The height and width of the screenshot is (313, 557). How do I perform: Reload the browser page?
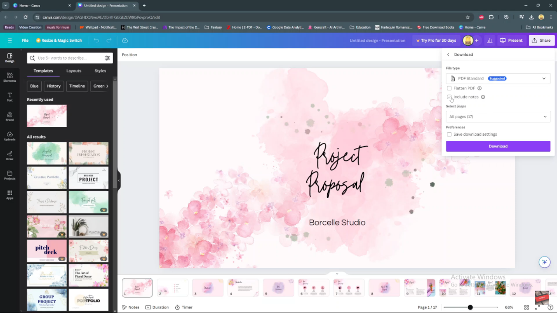pyautogui.click(x=26, y=17)
